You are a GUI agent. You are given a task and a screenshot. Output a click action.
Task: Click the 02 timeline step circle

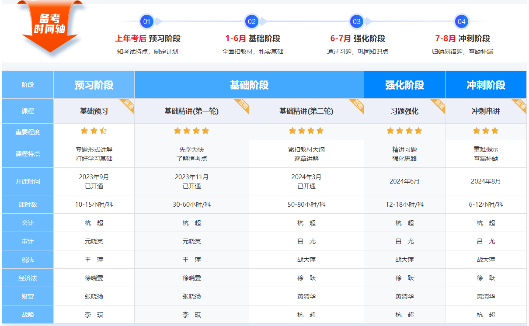pos(251,21)
